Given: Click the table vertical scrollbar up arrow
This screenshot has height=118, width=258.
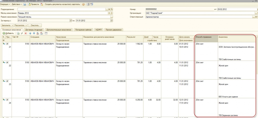Looking at the screenshot, I should [x=257, y=37].
